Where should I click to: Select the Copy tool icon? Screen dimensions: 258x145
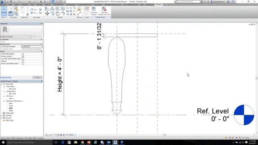coord(52,14)
